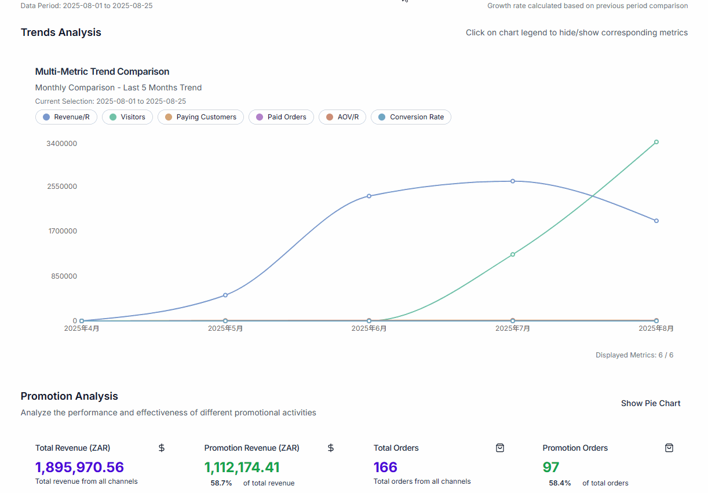Select the Visitors data point at 2025年7月

coord(513,254)
